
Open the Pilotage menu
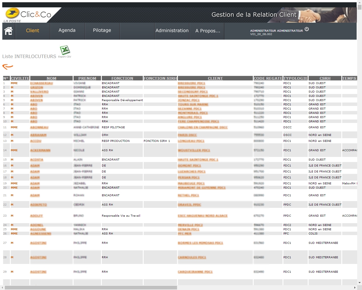pyautogui.click(x=102, y=30)
